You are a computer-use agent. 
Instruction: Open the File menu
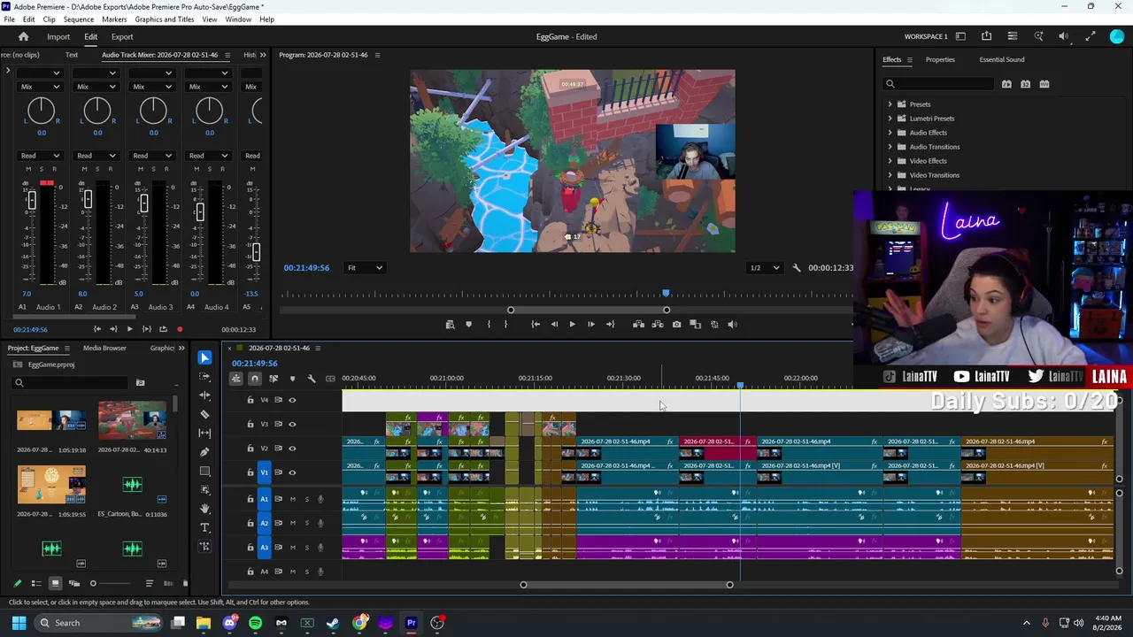[9, 19]
